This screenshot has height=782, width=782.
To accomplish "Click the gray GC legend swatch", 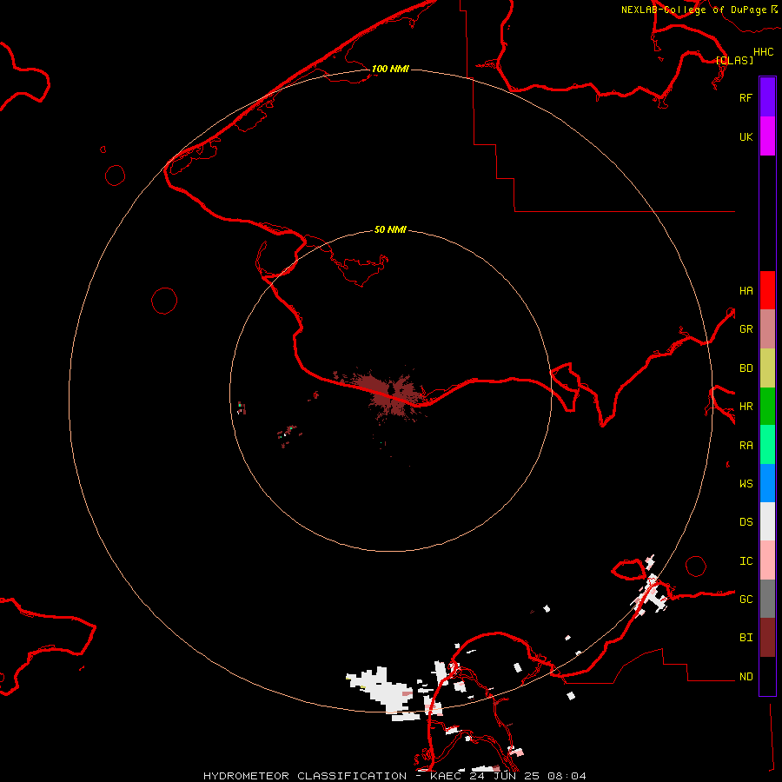I will (x=767, y=599).
